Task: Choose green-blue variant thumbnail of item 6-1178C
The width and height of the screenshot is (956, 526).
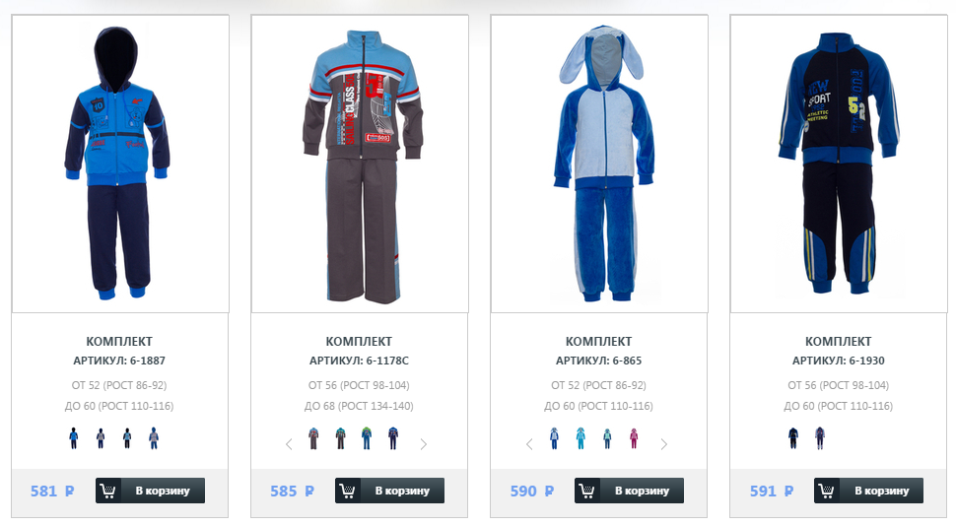Action: (x=367, y=438)
